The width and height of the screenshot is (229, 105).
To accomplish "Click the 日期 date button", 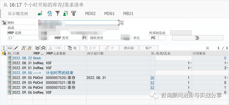I will [54, 48].
